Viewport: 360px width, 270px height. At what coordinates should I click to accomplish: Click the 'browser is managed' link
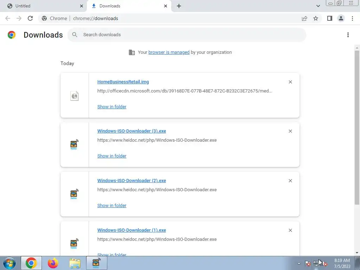pyautogui.click(x=169, y=52)
